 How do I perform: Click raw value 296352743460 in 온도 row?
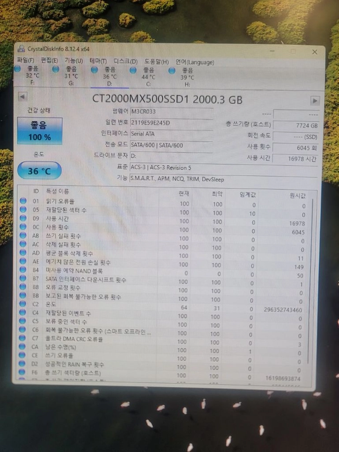coord(283,310)
